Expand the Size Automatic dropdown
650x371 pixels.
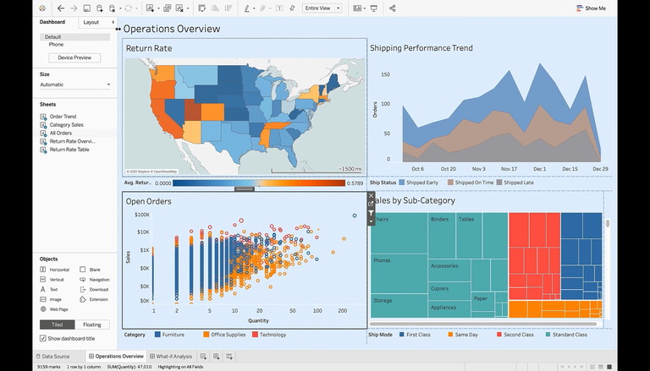(x=74, y=85)
